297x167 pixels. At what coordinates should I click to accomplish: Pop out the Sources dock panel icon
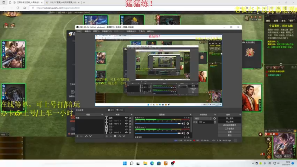131,115
